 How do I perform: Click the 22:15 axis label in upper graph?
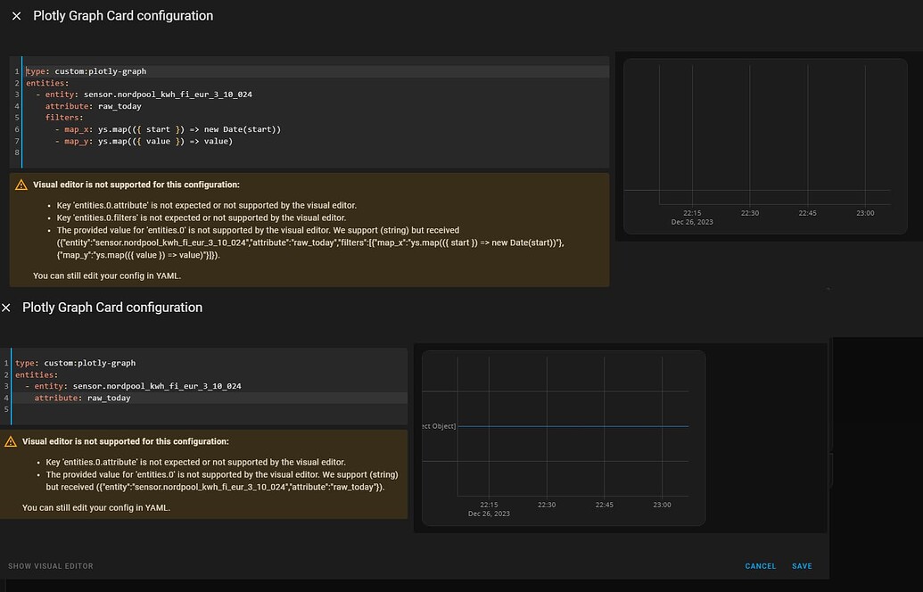pos(692,213)
